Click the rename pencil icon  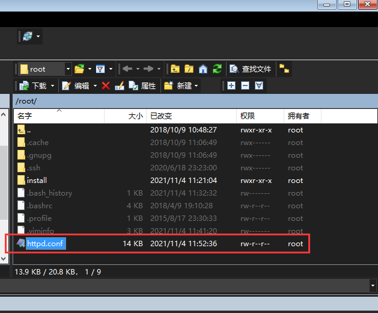point(120,85)
